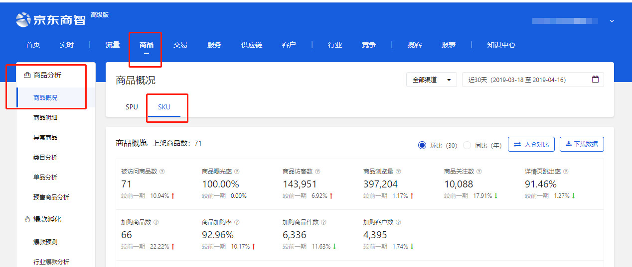Image resolution: width=632 pixels, height=267 pixels.
Task: Click the 京东商智 logo
Action: pos(52,19)
